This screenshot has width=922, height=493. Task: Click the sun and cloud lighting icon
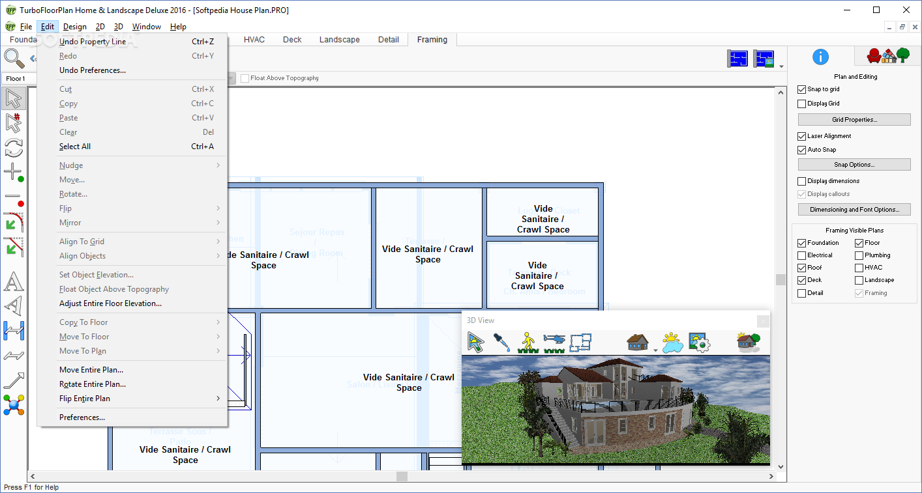[x=672, y=342]
